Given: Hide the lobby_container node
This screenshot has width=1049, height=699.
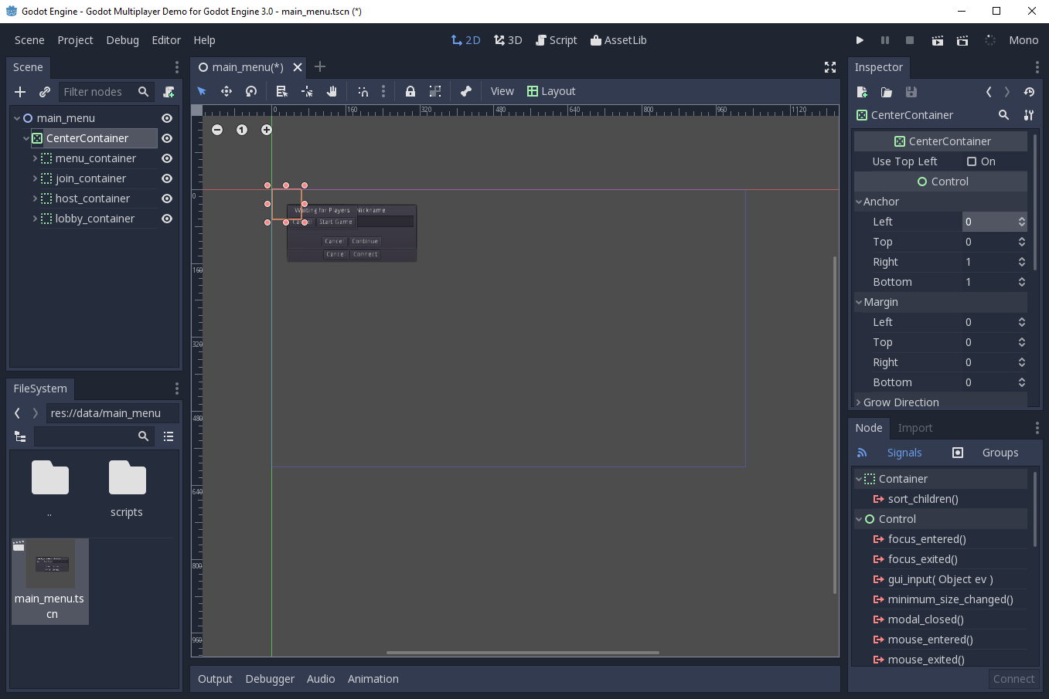Looking at the screenshot, I should (x=166, y=219).
